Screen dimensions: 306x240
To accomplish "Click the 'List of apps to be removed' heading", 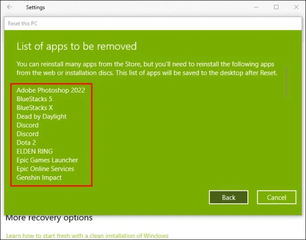I will pyautogui.click(x=77, y=46).
